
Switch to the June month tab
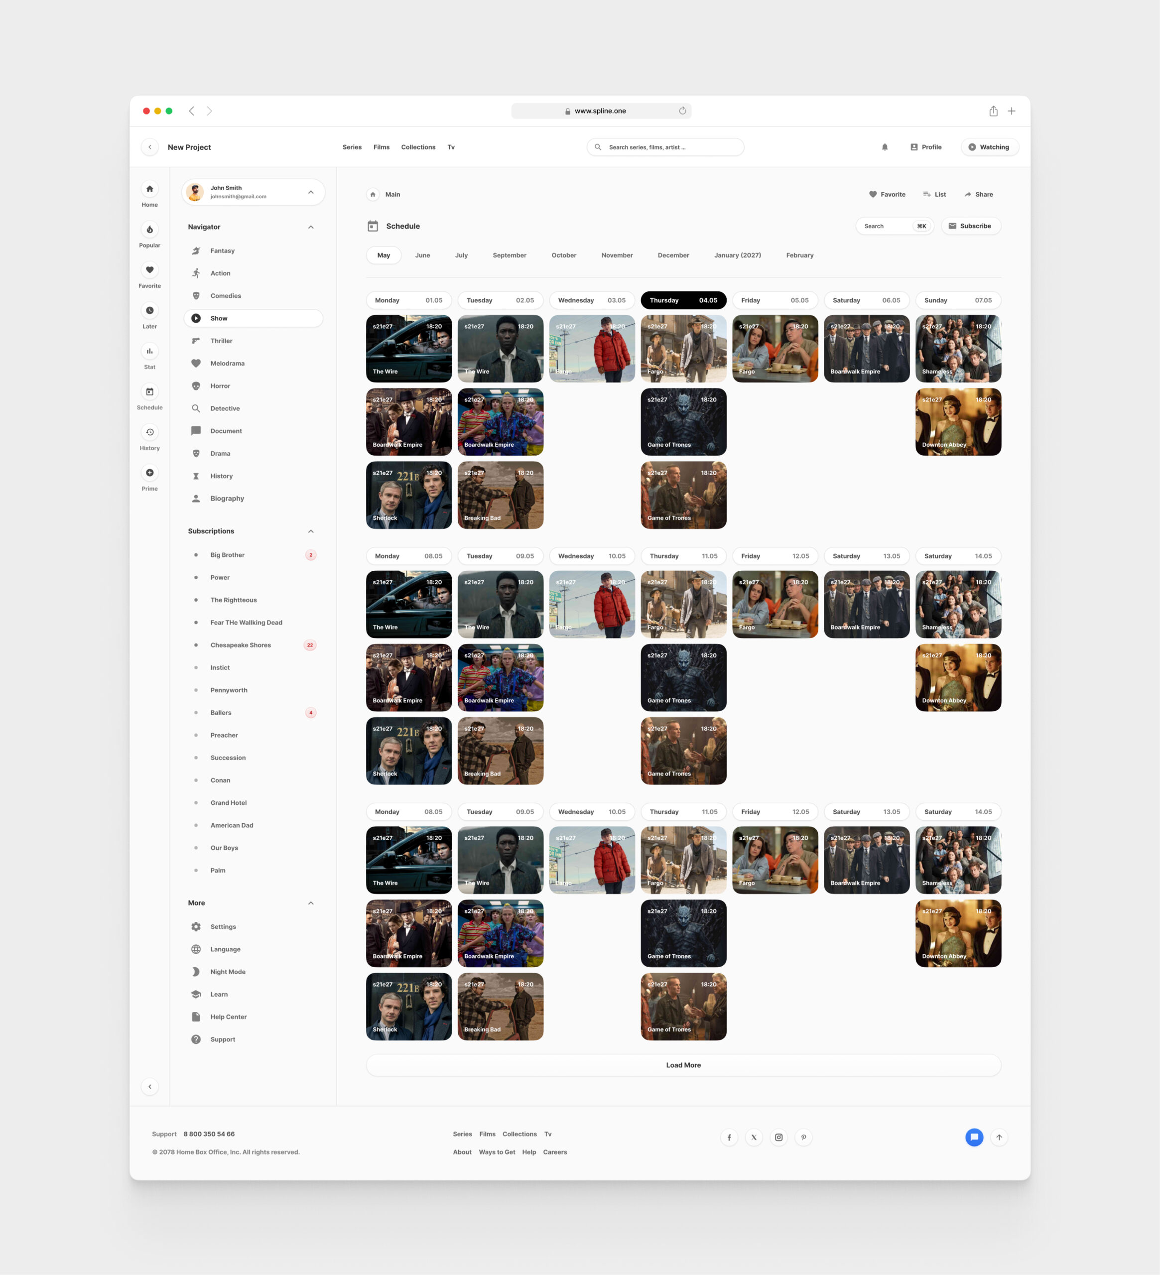422,255
